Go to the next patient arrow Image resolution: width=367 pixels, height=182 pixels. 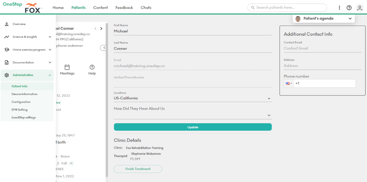(101, 29)
